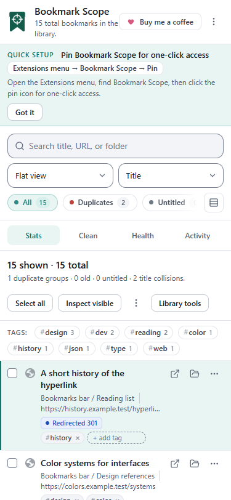Click + add tag field on hyperlink bookmark
Viewport: 231px width, 500px height.
point(116,438)
